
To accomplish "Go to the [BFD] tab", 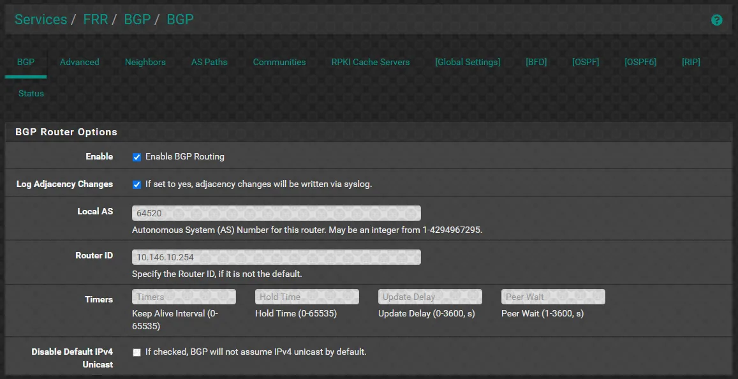I will tap(536, 62).
